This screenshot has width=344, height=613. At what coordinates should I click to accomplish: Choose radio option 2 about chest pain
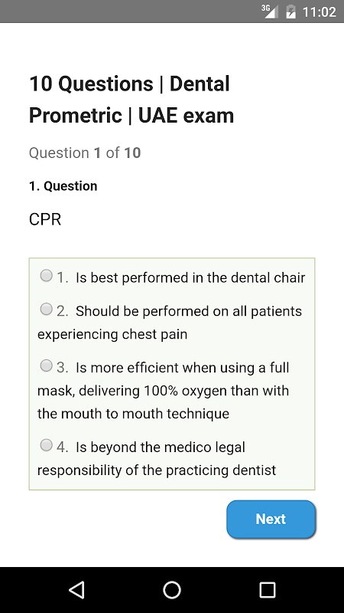pyautogui.click(x=46, y=310)
